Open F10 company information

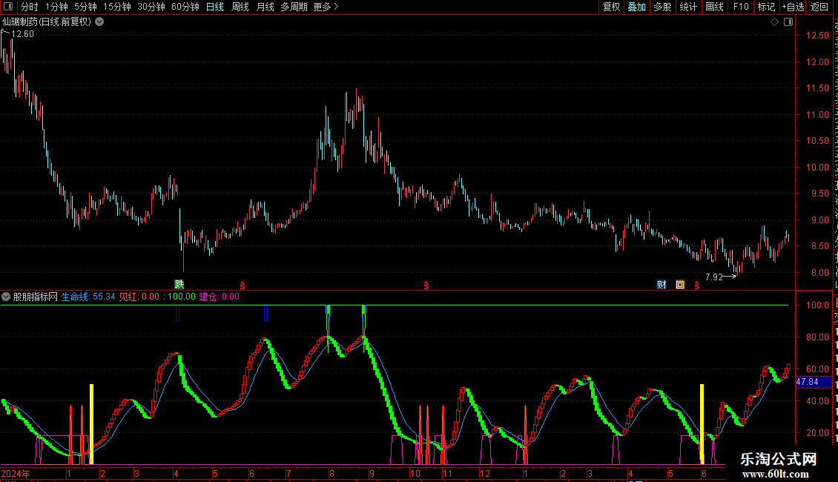coord(741,7)
